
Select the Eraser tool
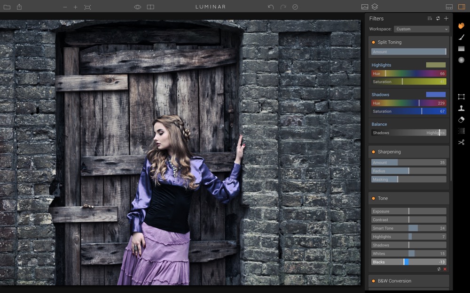(x=462, y=120)
